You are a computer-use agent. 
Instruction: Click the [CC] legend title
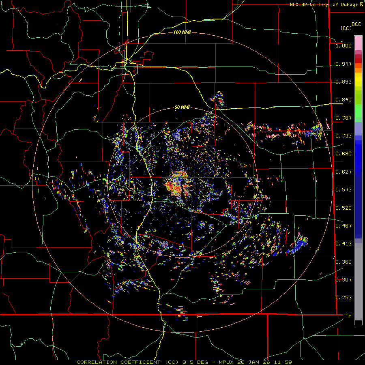(x=346, y=28)
